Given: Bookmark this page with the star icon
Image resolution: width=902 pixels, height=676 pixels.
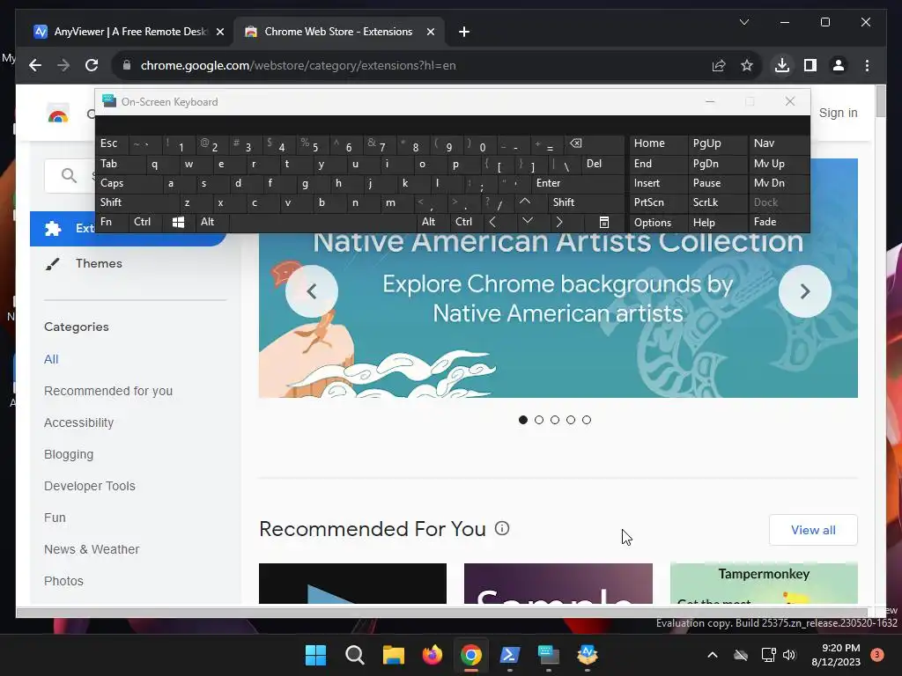Looking at the screenshot, I should tap(747, 65).
